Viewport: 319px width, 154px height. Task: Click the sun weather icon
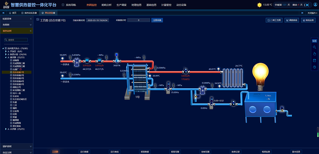(259, 5)
